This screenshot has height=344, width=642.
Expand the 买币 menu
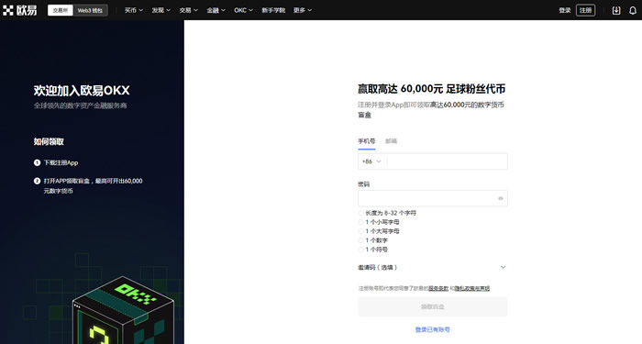pyautogui.click(x=134, y=10)
